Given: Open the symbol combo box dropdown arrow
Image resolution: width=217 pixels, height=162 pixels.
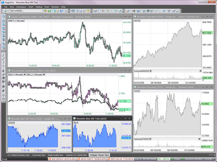Looking at the screenshot, I should (42, 11).
